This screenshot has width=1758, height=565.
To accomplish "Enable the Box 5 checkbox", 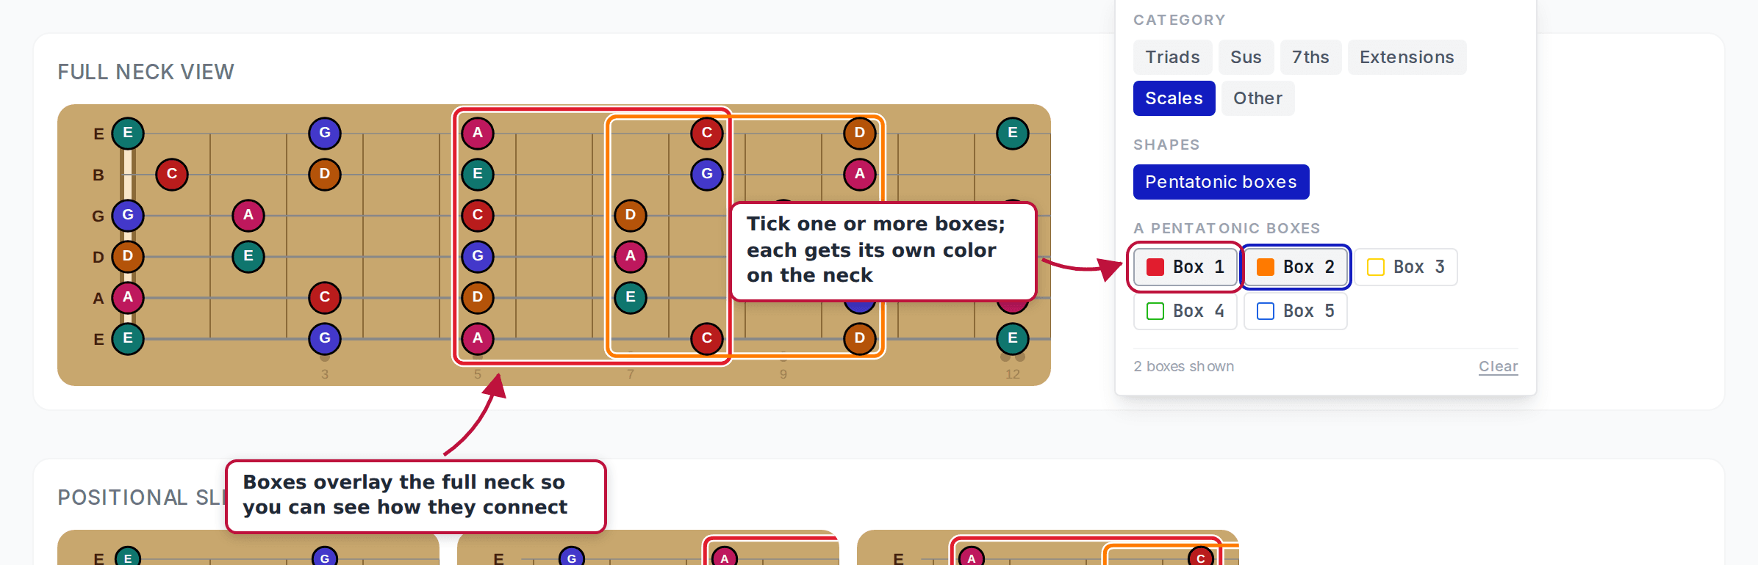I will click(1295, 311).
